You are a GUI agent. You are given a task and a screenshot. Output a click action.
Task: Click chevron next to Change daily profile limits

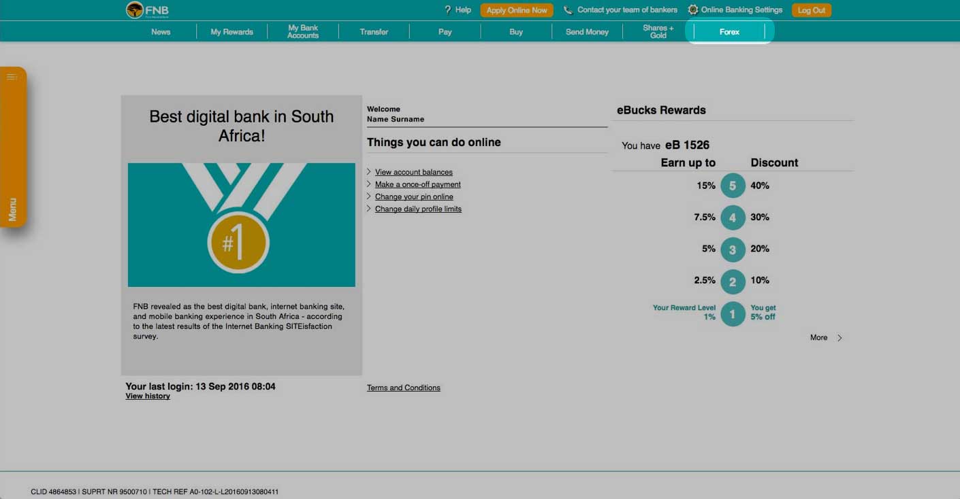pos(369,209)
